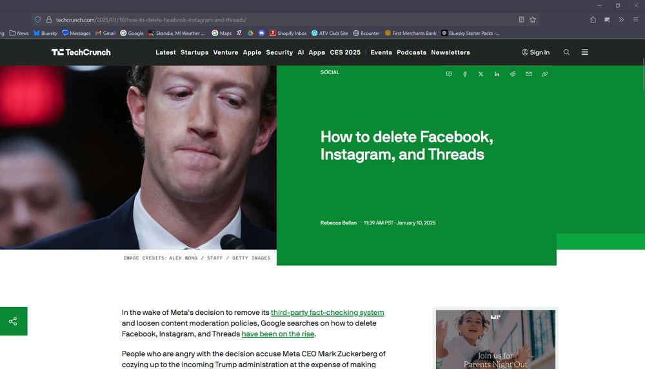The height and width of the screenshot is (369, 645).
Task: Open the Podcasts nav link
Action: click(x=412, y=52)
